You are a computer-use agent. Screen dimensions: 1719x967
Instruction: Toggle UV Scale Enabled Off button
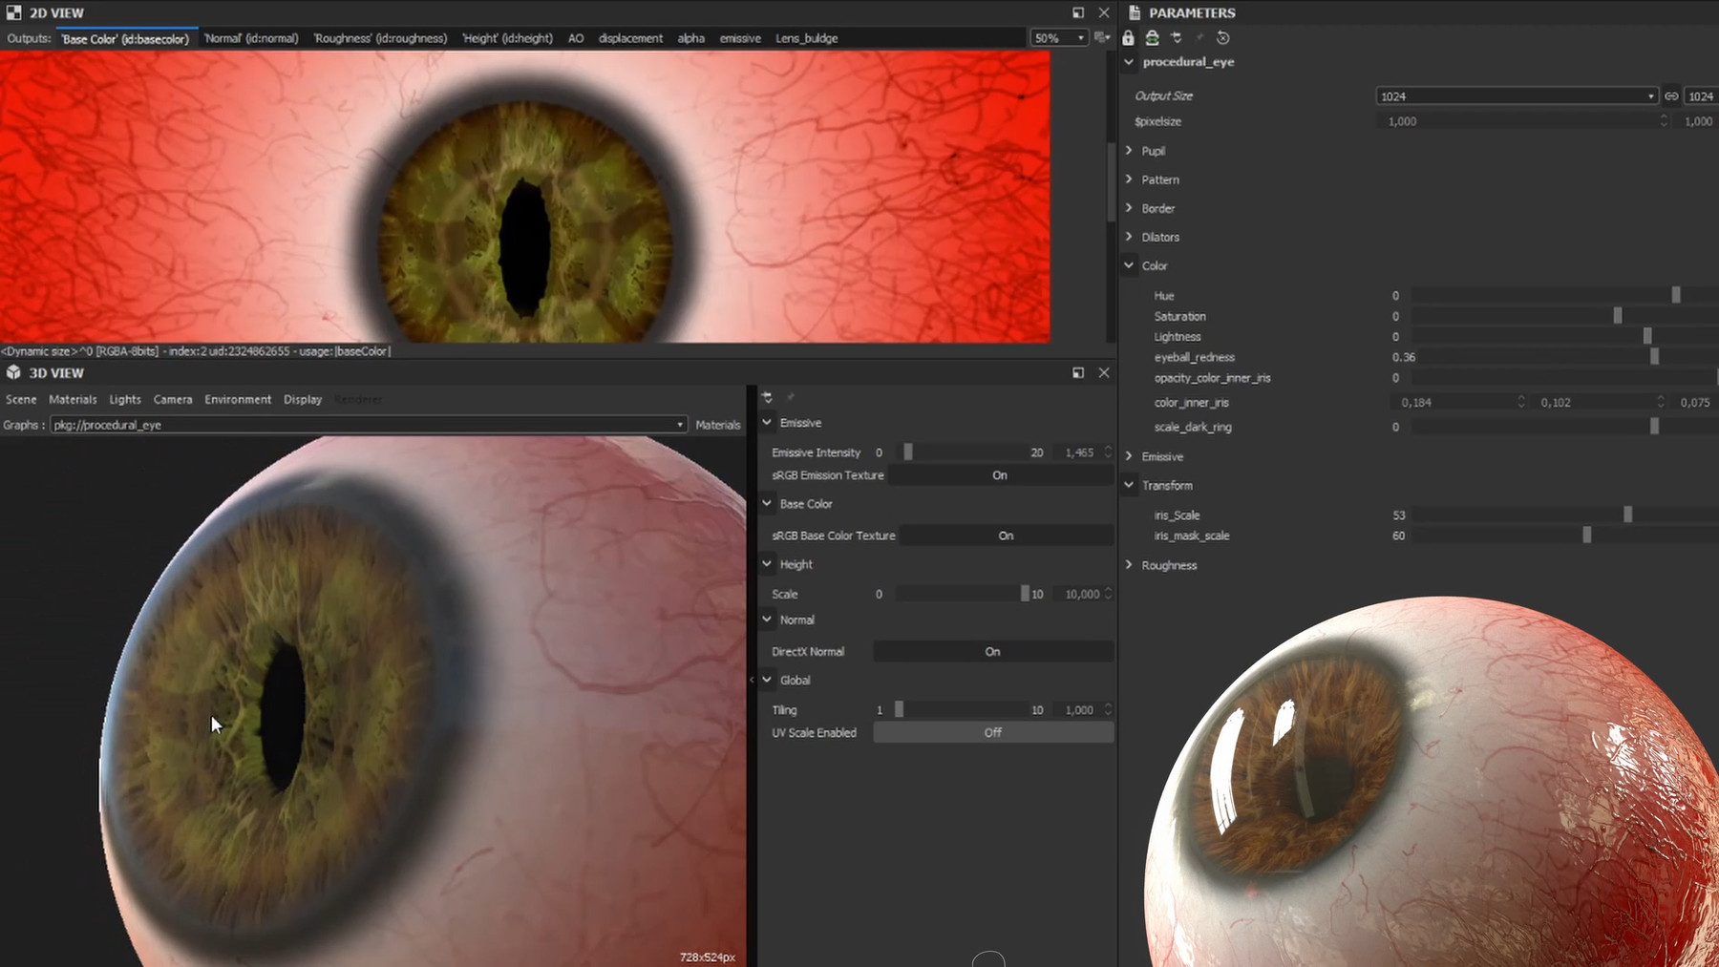[993, 732]
